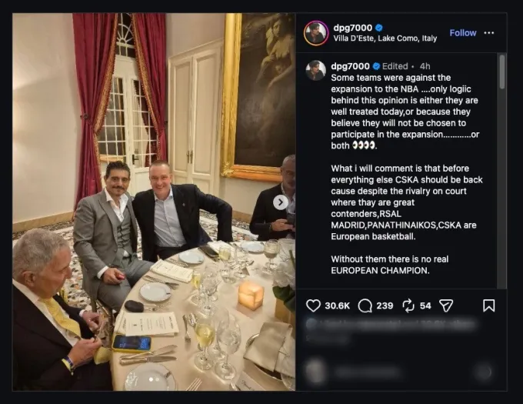The width and height of the screenshot is (523, 404).
Task: Click the verified badge beside header username
Action: (379, 28)
